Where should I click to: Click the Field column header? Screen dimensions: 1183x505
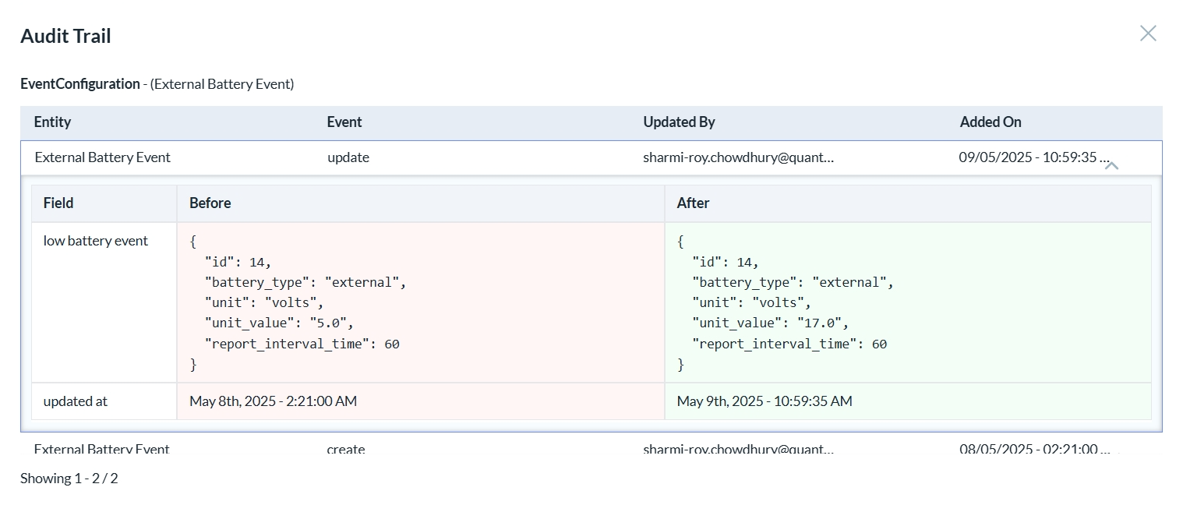[x=58, y=203]
